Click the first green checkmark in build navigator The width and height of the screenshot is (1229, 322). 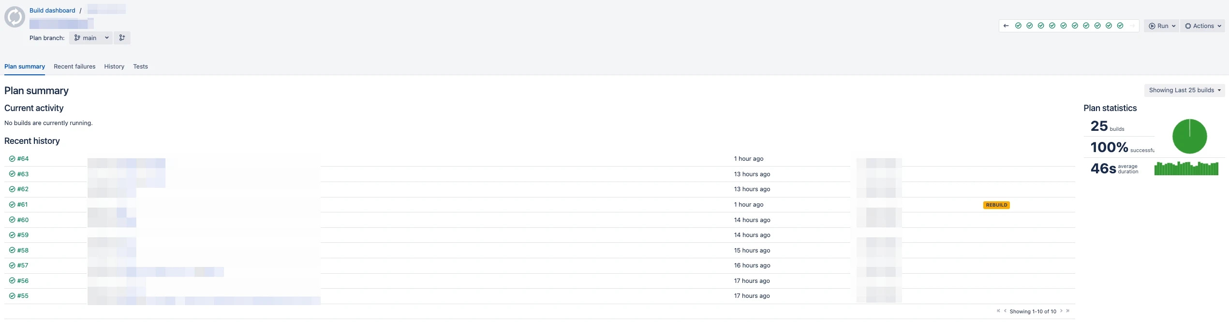pyautogui.click(x=1018, y=26)
